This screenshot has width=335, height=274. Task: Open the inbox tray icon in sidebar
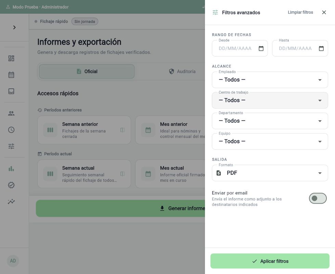click(11, 91)
